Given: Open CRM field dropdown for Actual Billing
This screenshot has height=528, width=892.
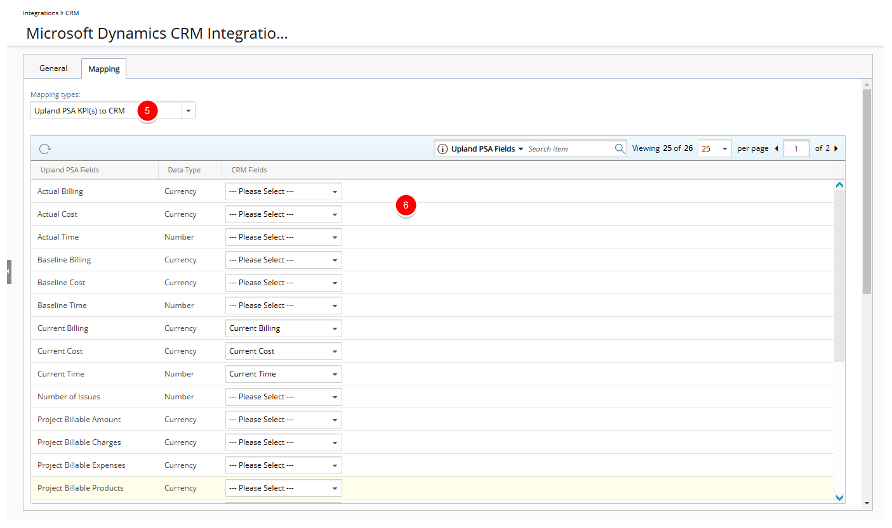Looking at the screenshot, I should click(284, 191).
